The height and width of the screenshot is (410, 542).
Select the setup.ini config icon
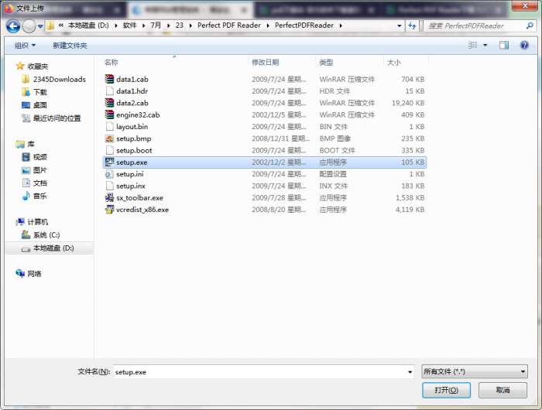[x=110, y=174]
